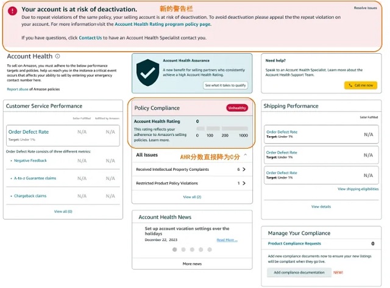Click Product Compliance Requests count icon
Image resolution: width=390 pixels, height=288 pixels.
click(x=372, y=243)
